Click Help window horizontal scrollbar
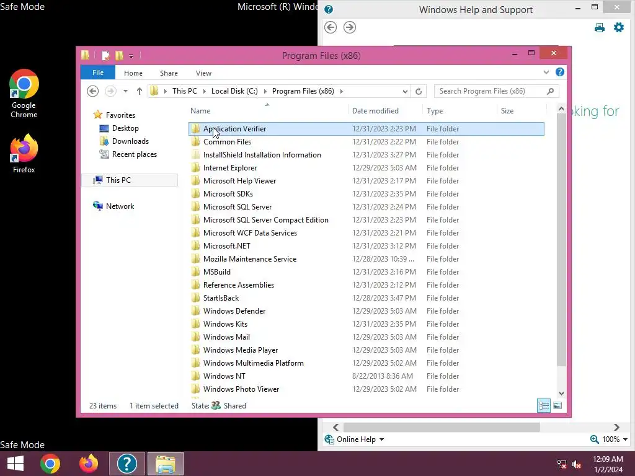This screenshot has height=476, width=635. pos(442,427)
